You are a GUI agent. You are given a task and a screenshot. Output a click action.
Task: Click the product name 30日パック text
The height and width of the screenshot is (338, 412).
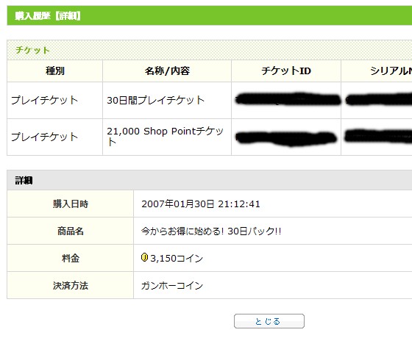click(x=211, y=231)
